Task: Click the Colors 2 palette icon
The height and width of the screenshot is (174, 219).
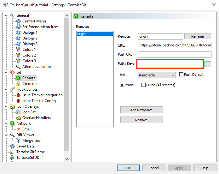Action: coord(18,55)
